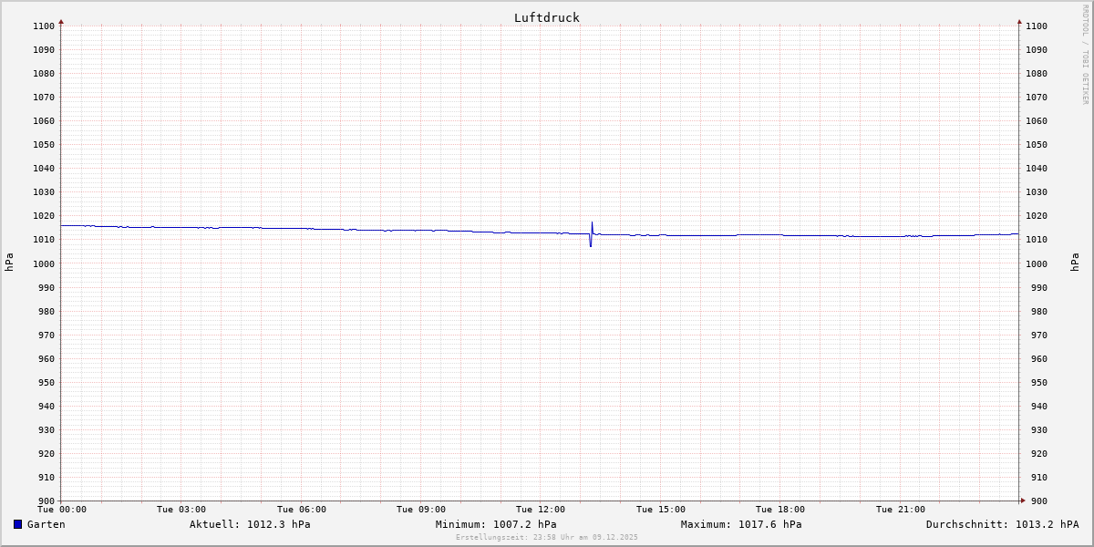Click the Tue 06:00 time axis label
The width and height of the screenshot is (1094, 547).
click(x=302, y=510)
